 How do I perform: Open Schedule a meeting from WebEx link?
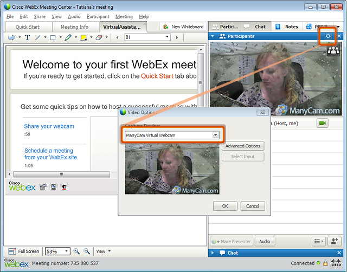50,154
